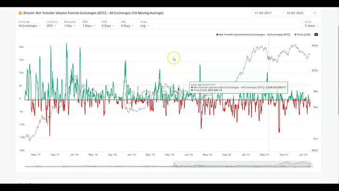Screen dimensions: 339x191
Task: Click the tooltip price value $35,690.74
Action: 215,90
